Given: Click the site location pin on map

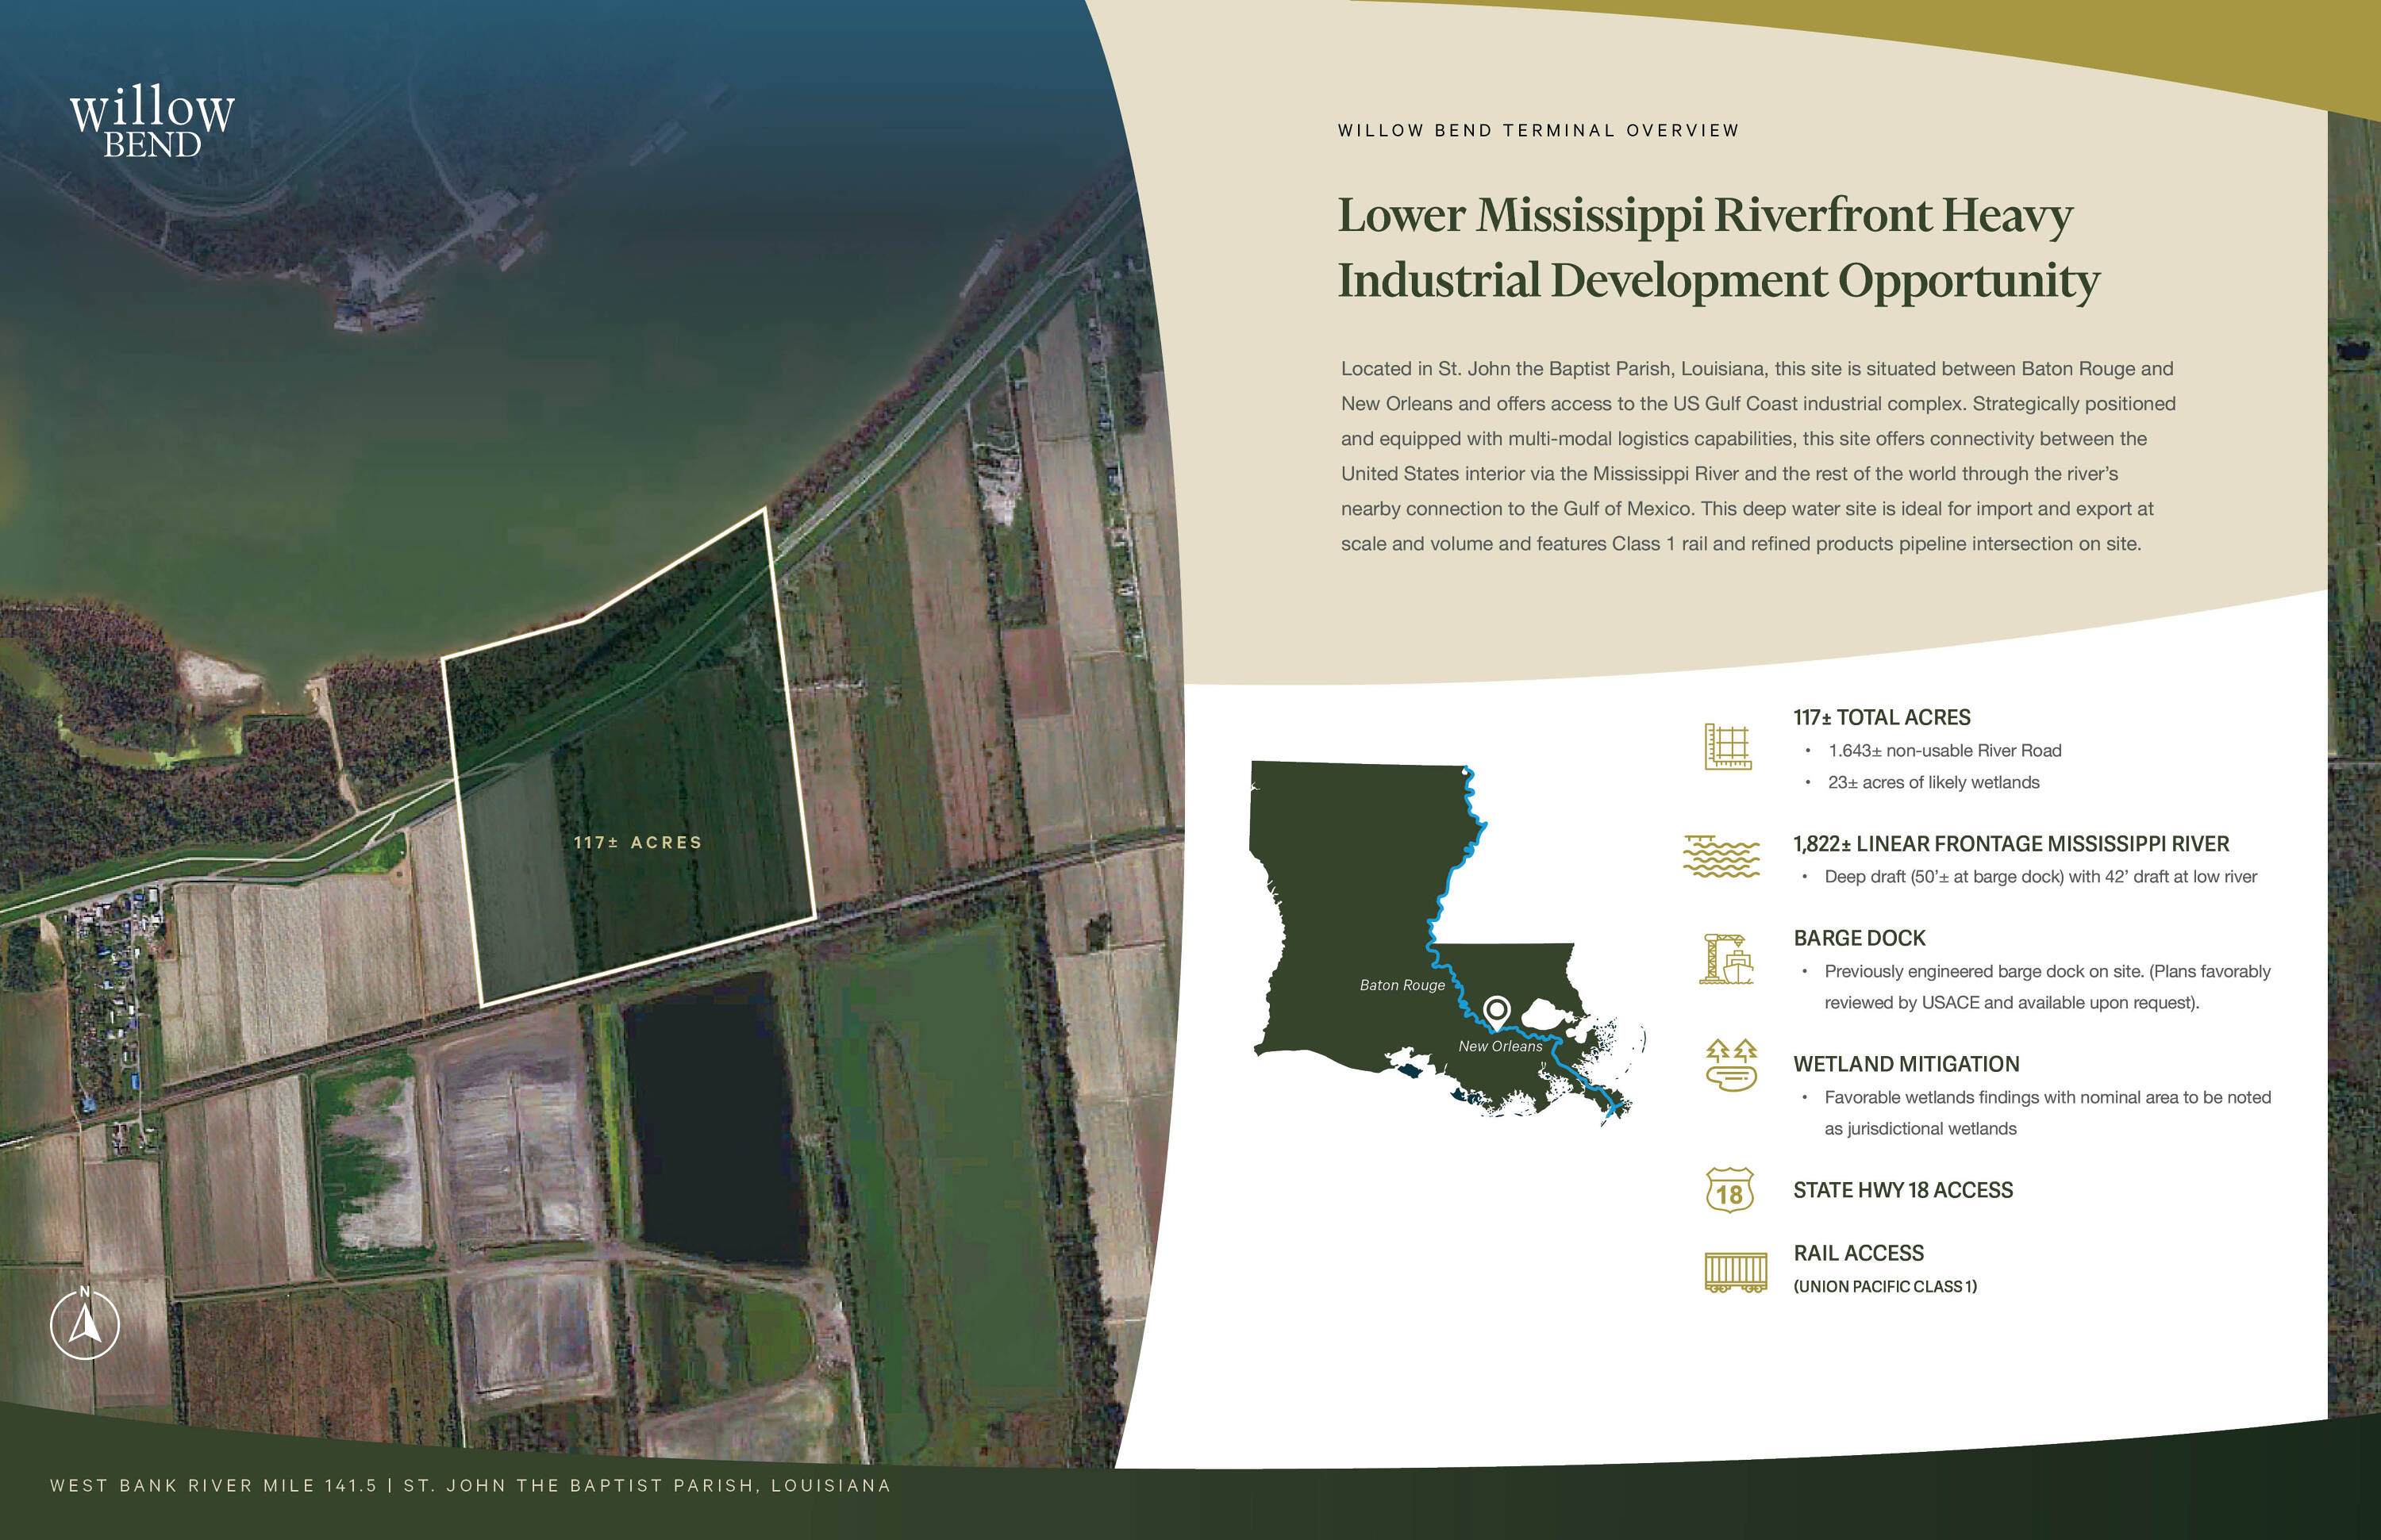Looking at the screenshot, I should tap(1497, 1011).
